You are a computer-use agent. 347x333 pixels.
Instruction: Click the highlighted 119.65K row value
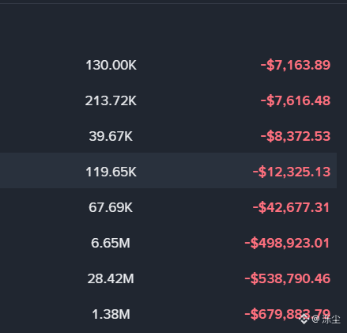(x=111, y=172)
